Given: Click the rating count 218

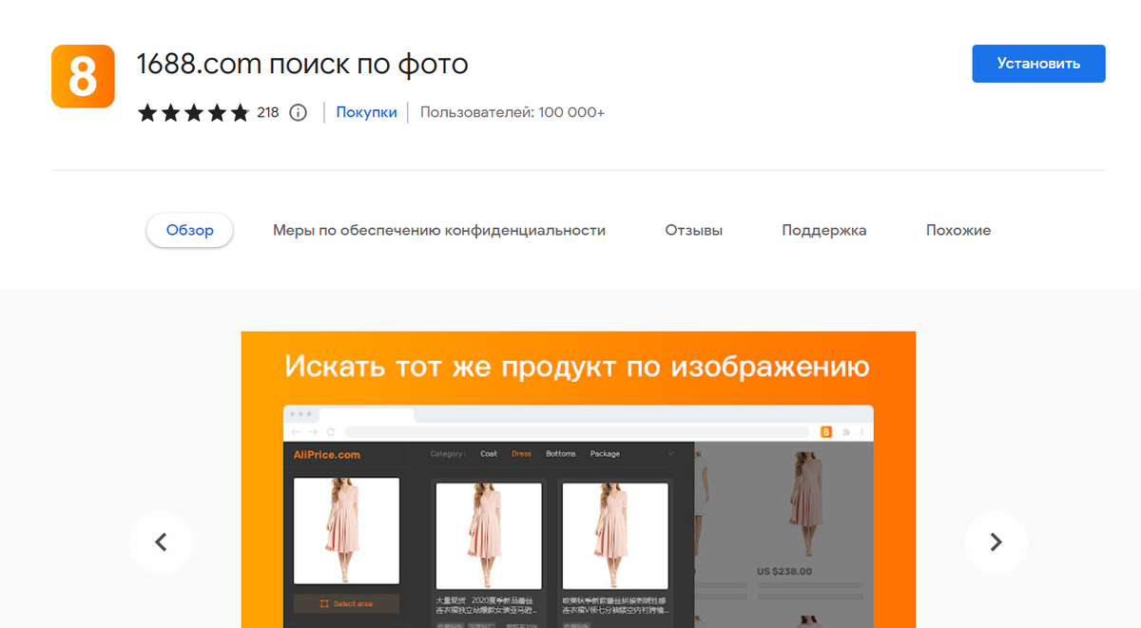Looking at the screenshot, I should tap(268, 113).
